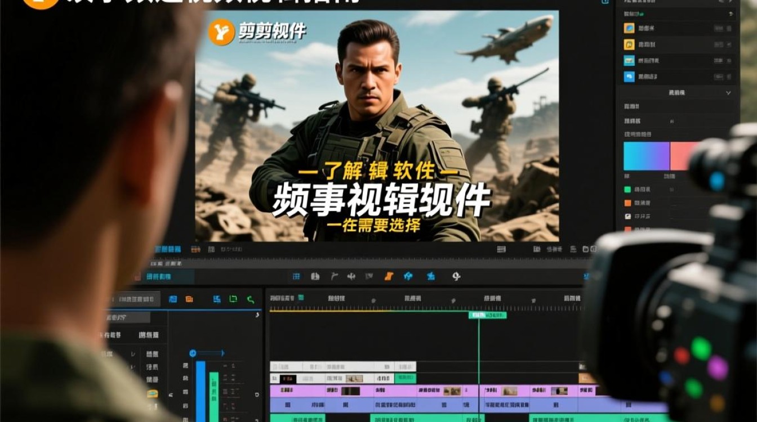This screenshot has height=422, width=757.
Task: Click the white split-arrows icon in the timeline toolbar
Action: 351,276
